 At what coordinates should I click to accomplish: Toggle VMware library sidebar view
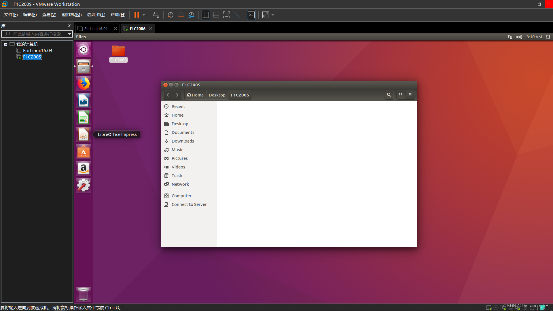[206, 15]
